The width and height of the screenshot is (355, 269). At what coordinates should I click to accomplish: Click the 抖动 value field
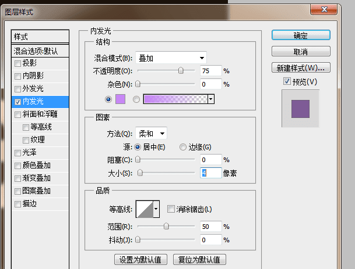[x=211, y=240]
